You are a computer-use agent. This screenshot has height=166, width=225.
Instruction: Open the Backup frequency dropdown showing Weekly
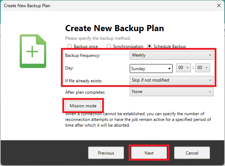point(171,55)
